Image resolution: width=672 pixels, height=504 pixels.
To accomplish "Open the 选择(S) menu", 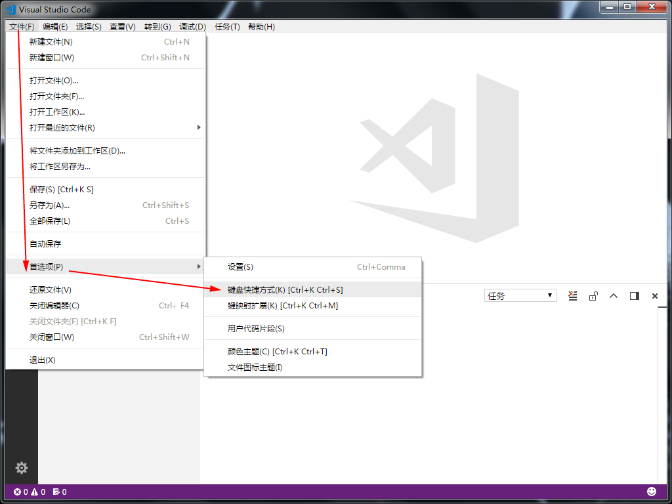I will click(89, 26).
